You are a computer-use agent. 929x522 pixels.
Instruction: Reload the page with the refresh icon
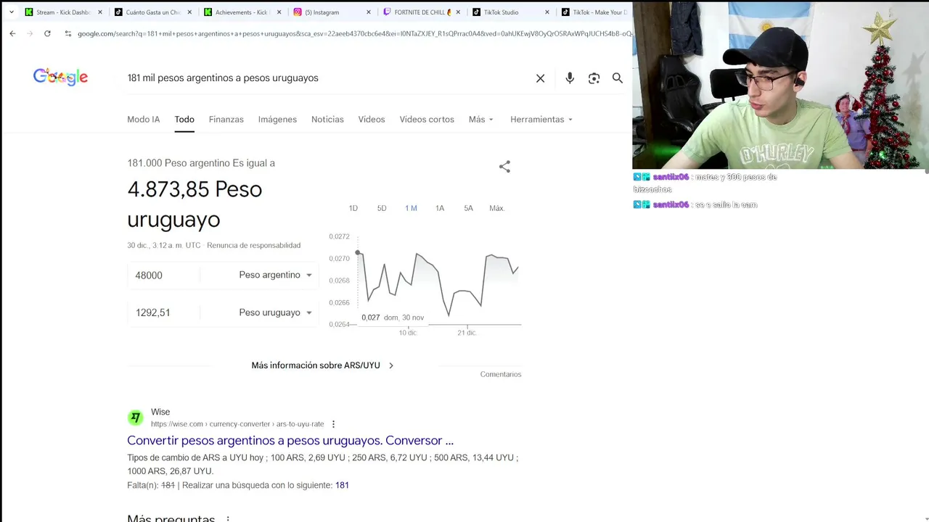(47, 33)
